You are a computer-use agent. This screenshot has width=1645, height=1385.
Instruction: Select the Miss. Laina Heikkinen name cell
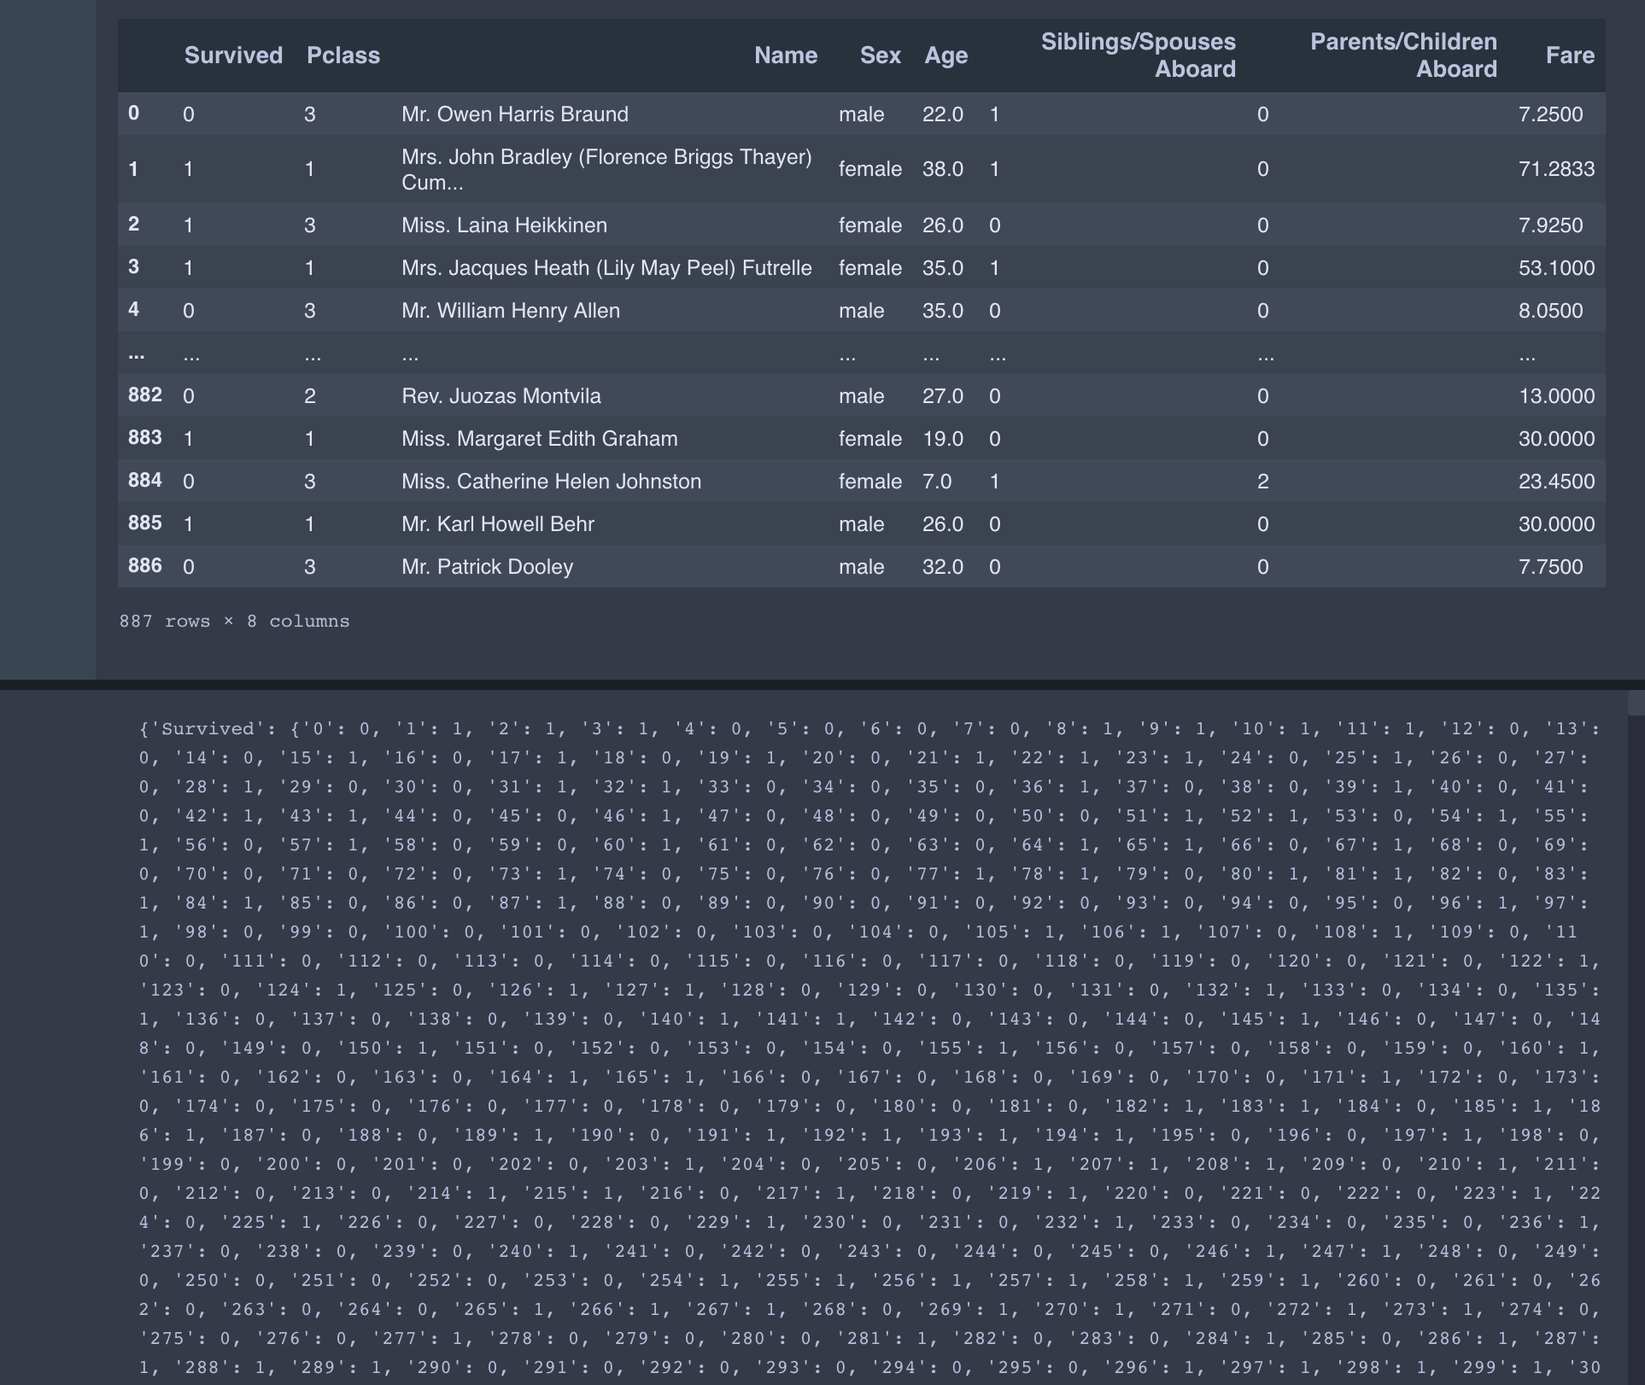click(x=505, y=225)
